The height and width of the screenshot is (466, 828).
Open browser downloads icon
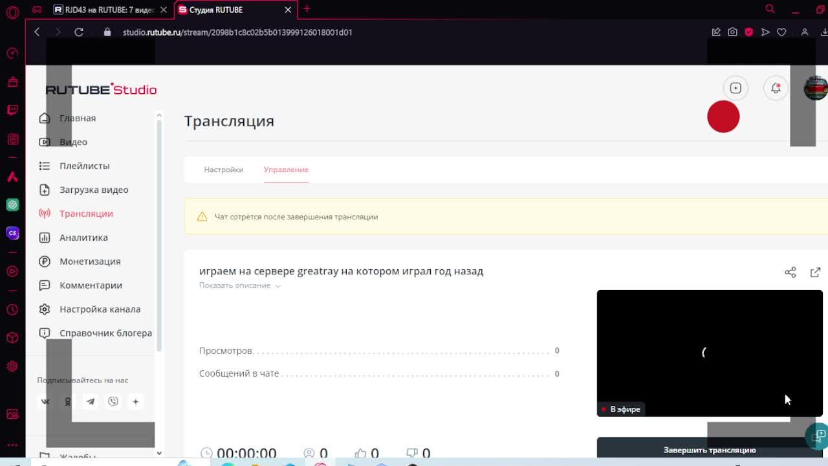click(x=824, y=32)
